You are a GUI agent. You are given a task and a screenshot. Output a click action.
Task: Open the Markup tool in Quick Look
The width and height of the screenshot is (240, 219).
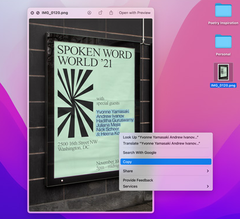pyautogui.click(x=89, y=13)
